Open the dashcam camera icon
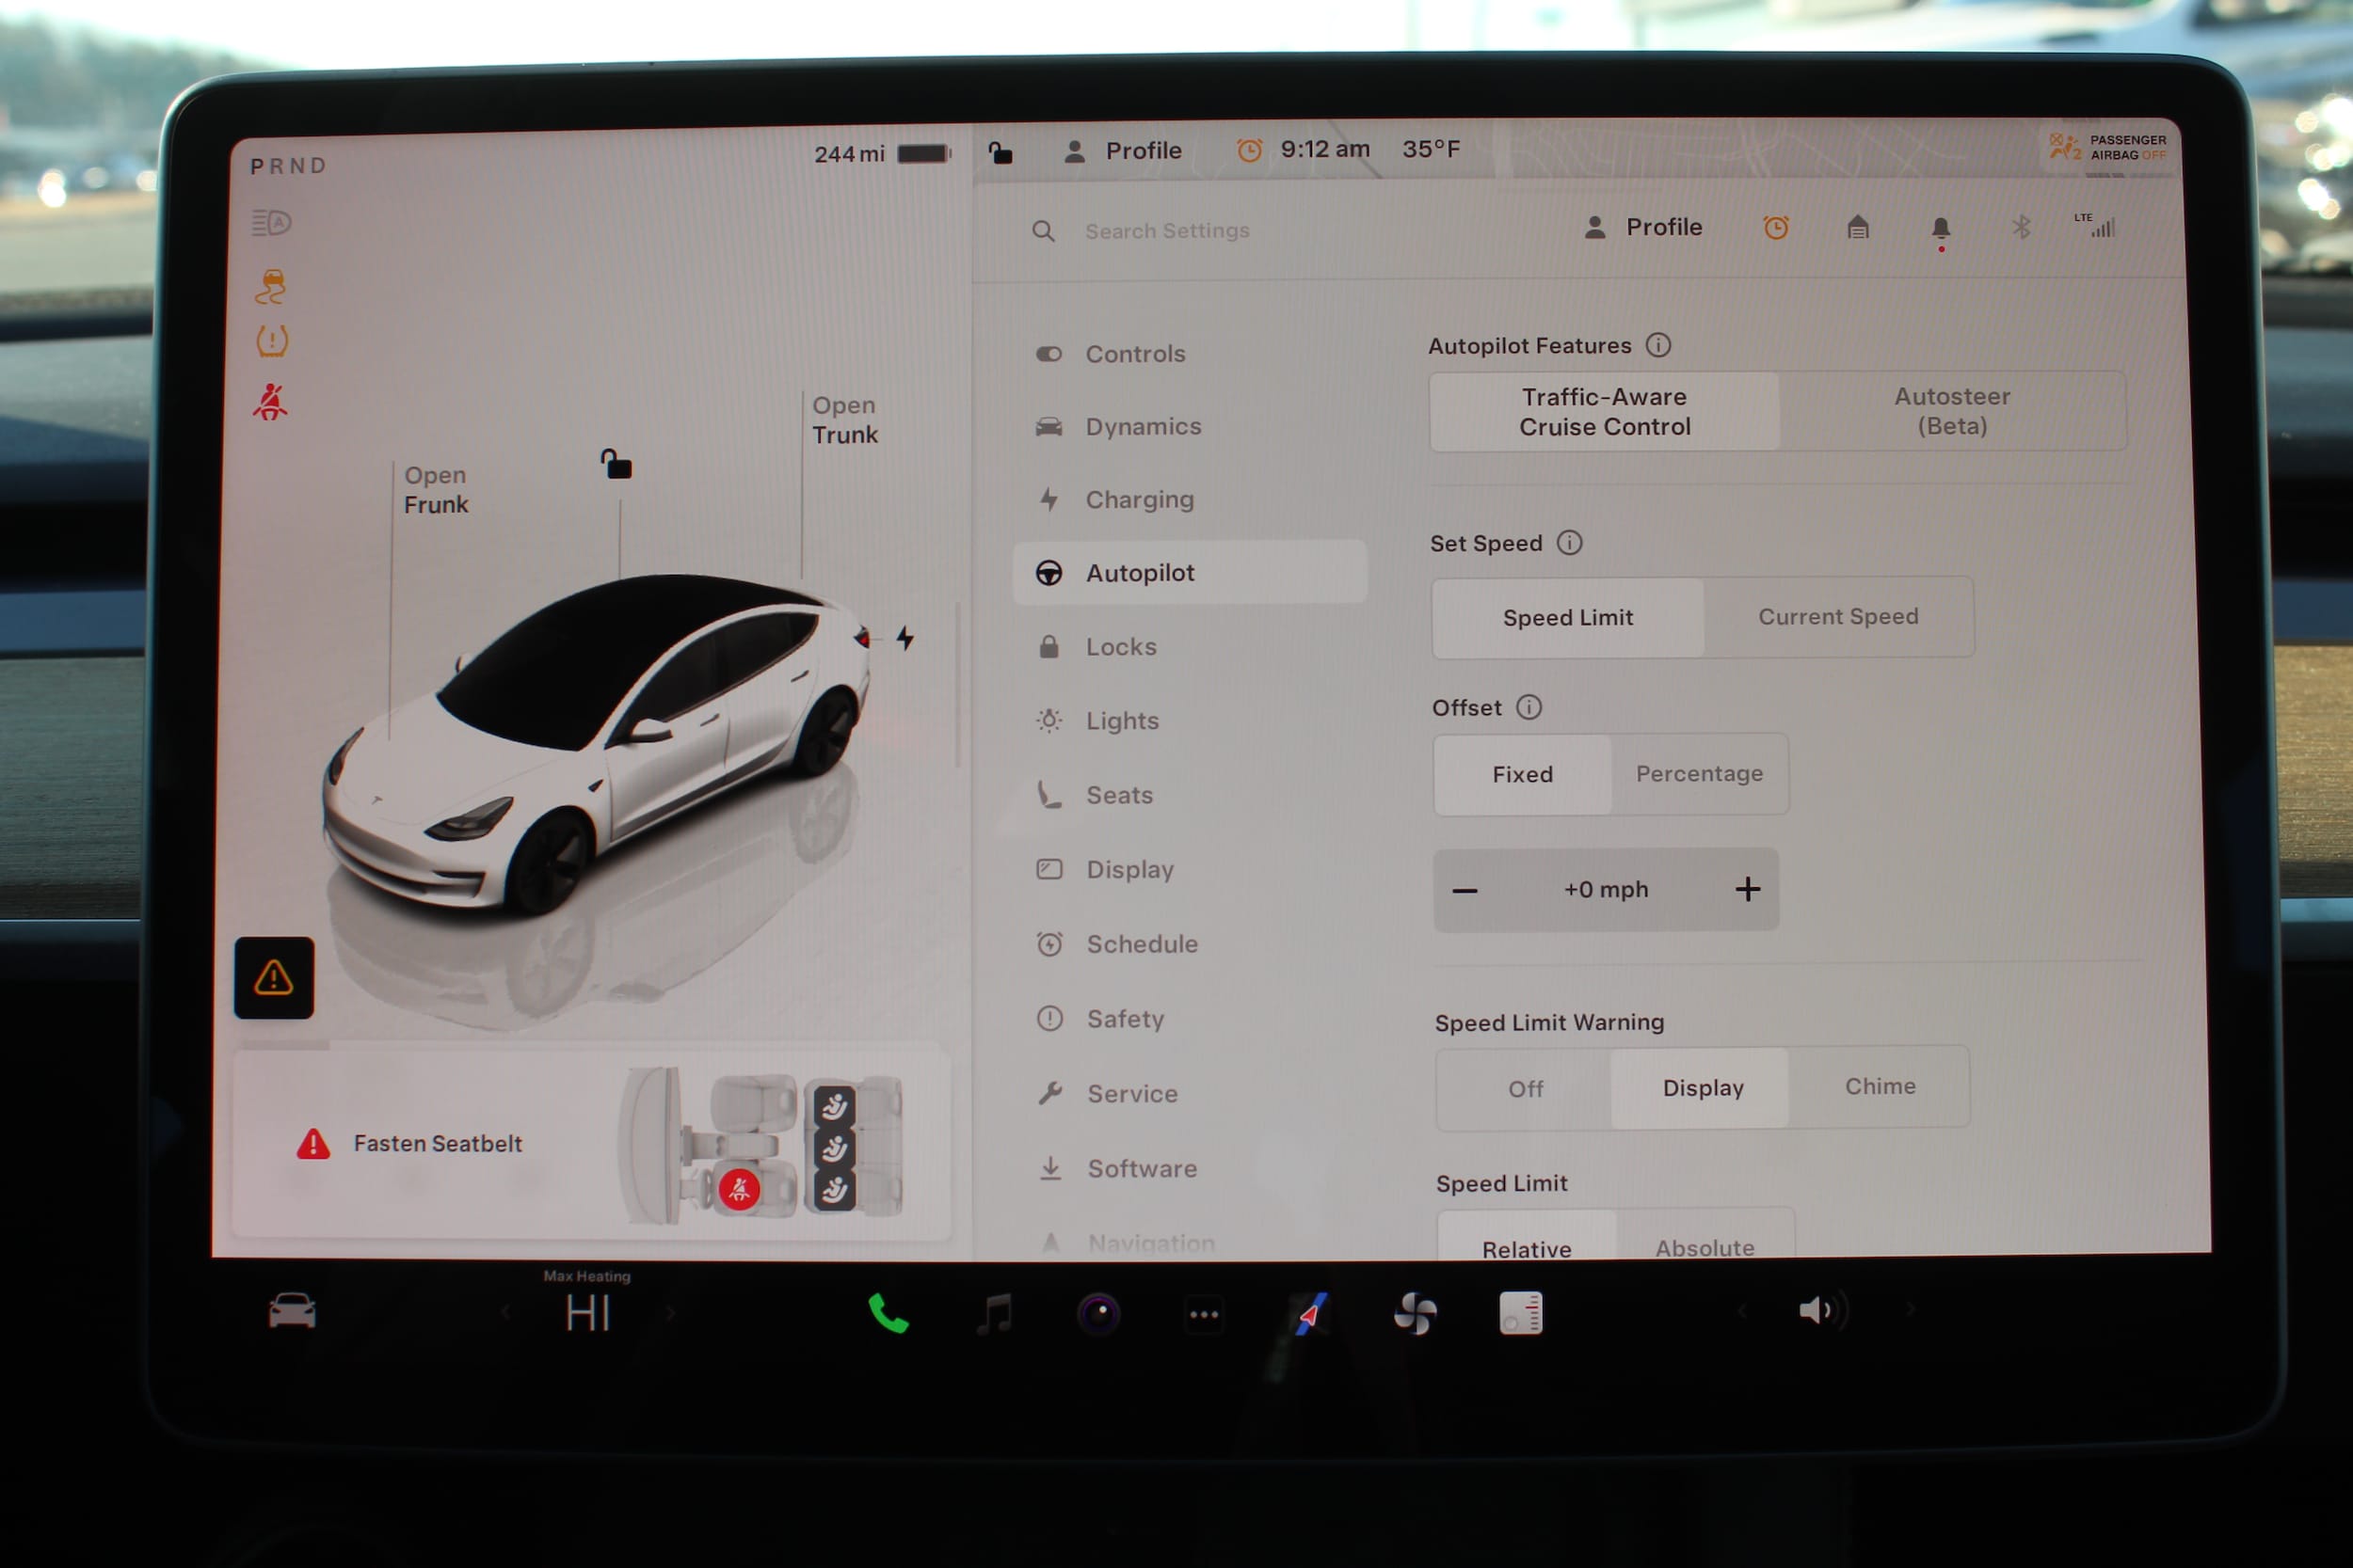This screenshot has height=1568, width=2353. pos(1098,1314)
